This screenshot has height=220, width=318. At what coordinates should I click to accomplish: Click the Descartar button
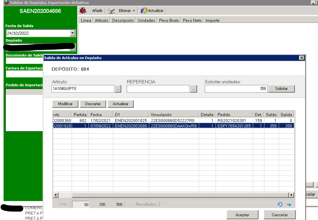click(x=93, y=104)
